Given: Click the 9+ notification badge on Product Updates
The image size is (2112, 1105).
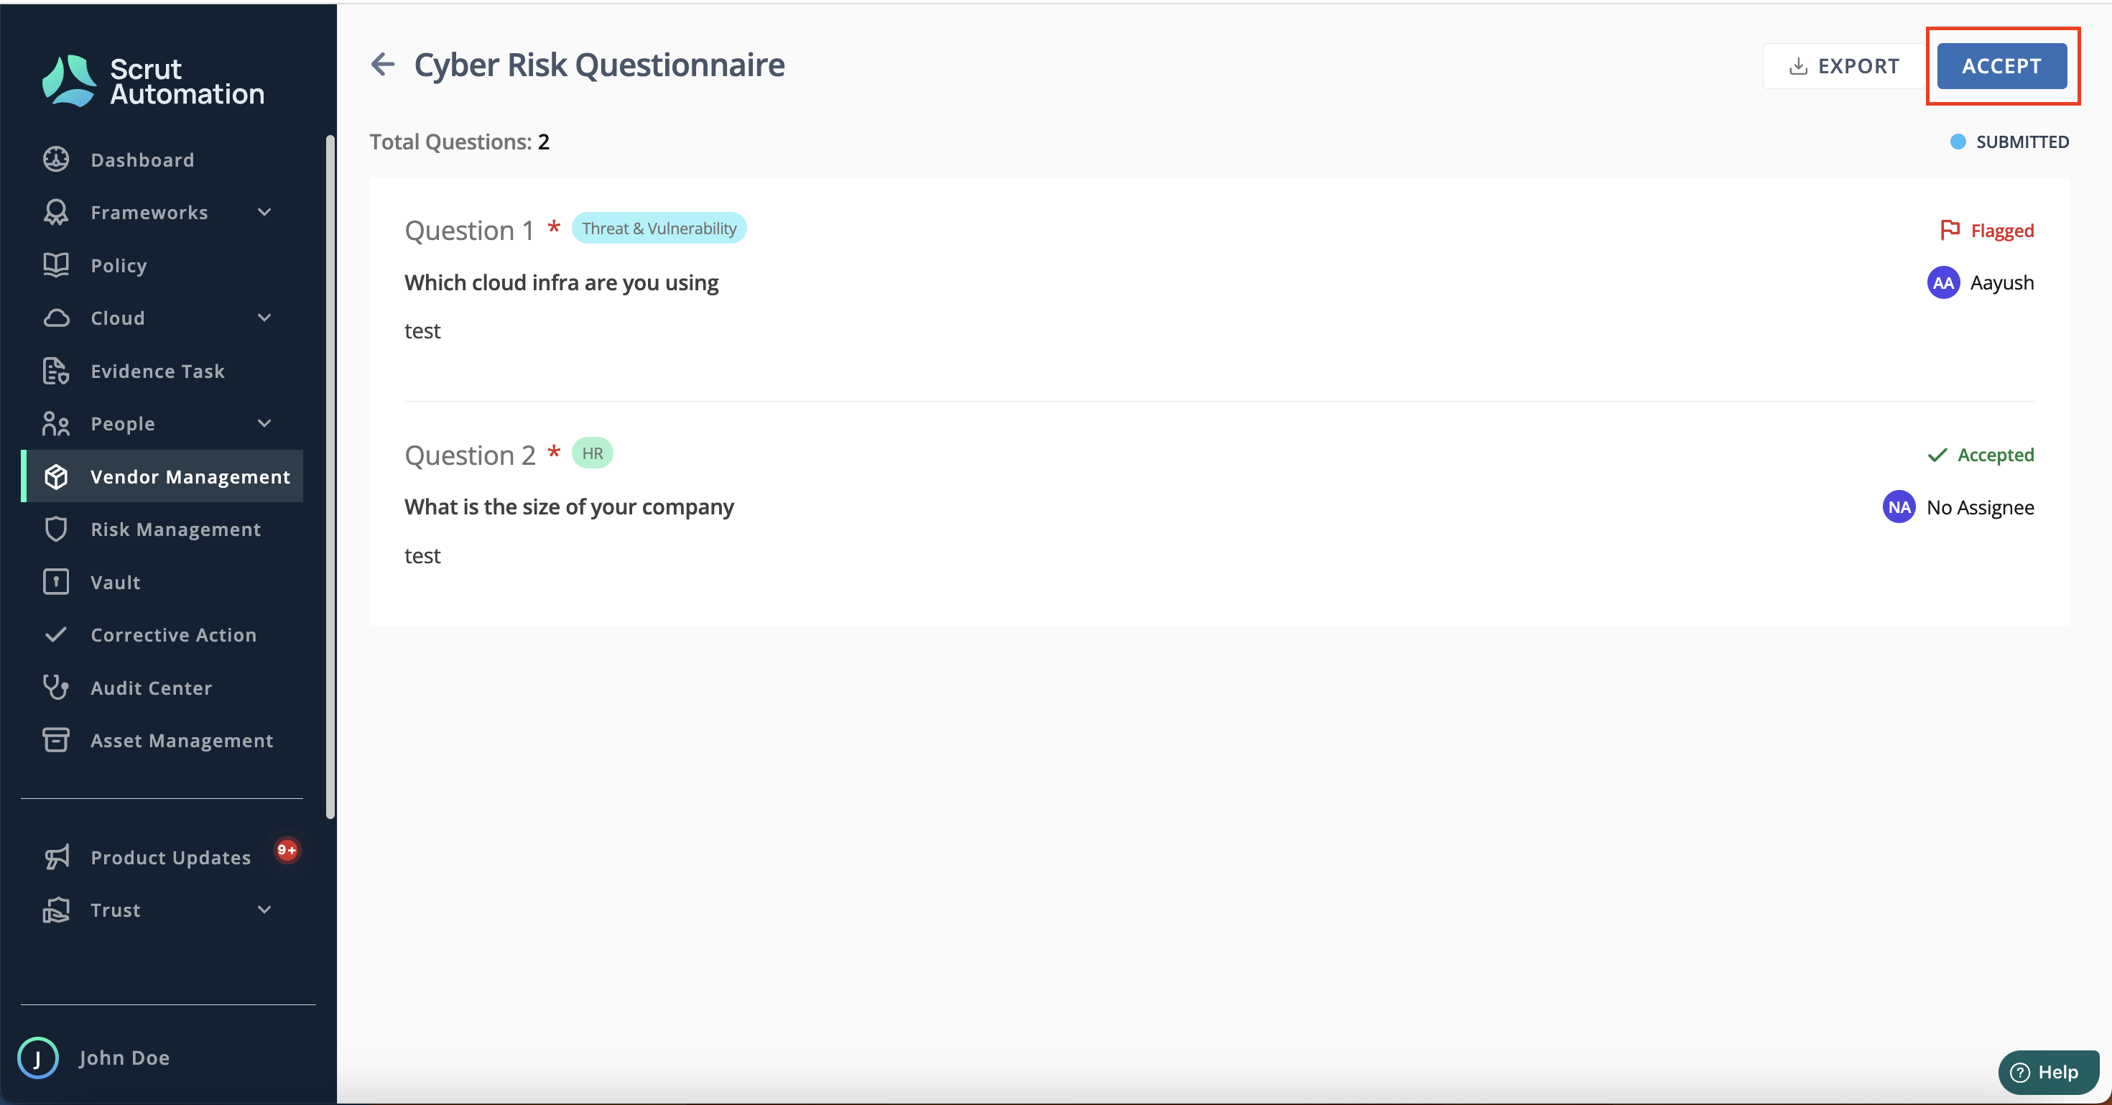Looking at the screenshot, I should [x=286, y=850].
